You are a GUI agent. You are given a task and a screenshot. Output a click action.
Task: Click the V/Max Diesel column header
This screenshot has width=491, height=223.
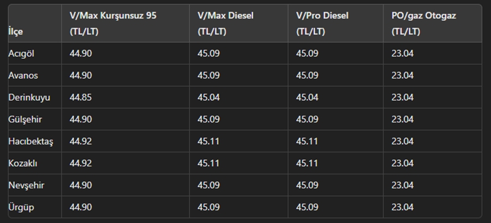225,23
